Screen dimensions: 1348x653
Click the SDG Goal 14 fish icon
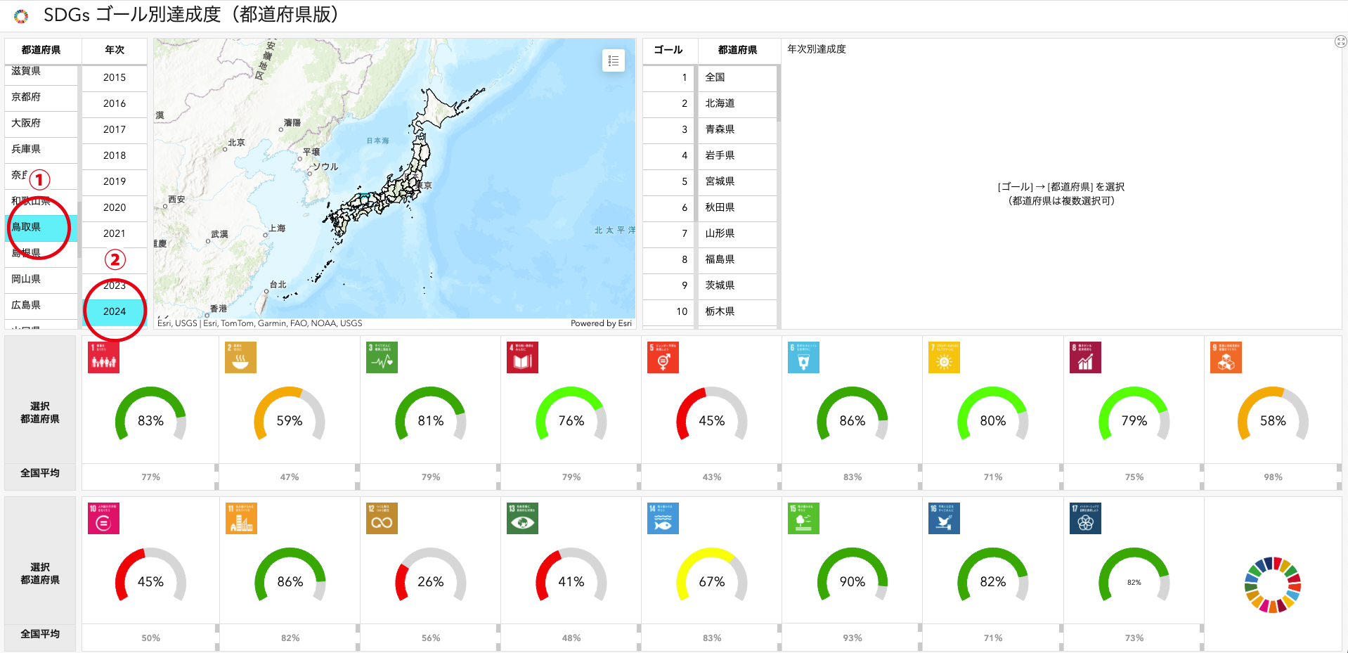click(x=663, y=519)
